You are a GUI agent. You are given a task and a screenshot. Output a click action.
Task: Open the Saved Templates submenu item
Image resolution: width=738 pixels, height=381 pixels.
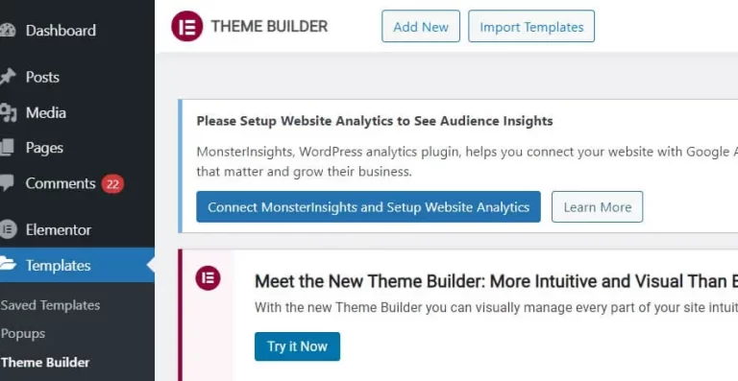pos(50,305)
